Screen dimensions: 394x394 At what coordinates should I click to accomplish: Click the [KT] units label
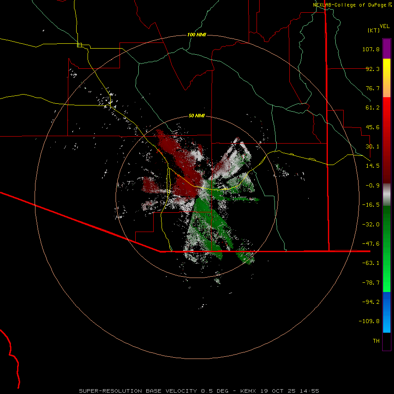[x=373, y=30]
